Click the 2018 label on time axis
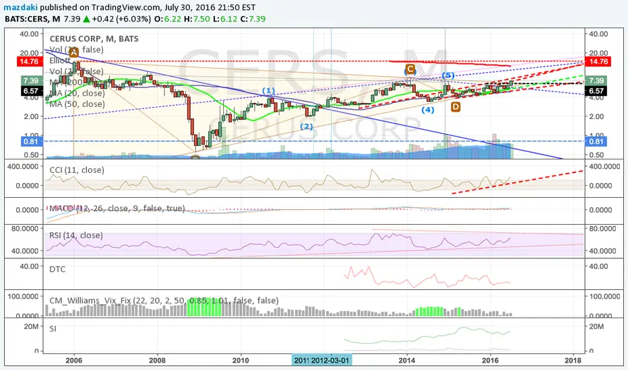 573,360
